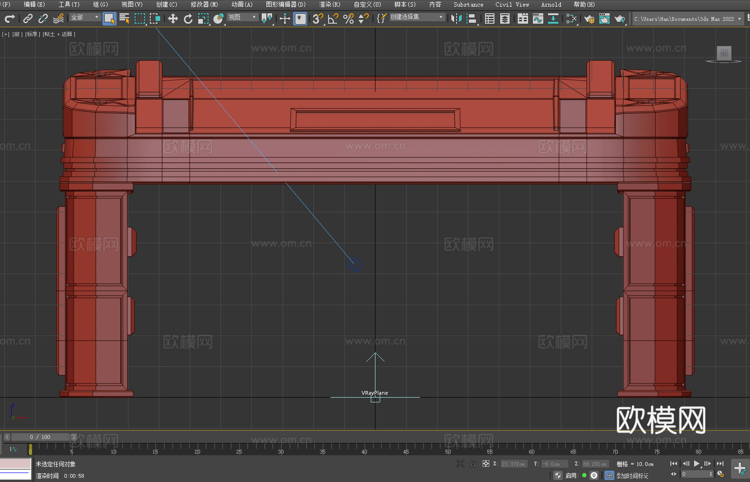Select the Link (Select and Link) tool
The width and height of the screenshot is (750, 482).
[28, 18]
